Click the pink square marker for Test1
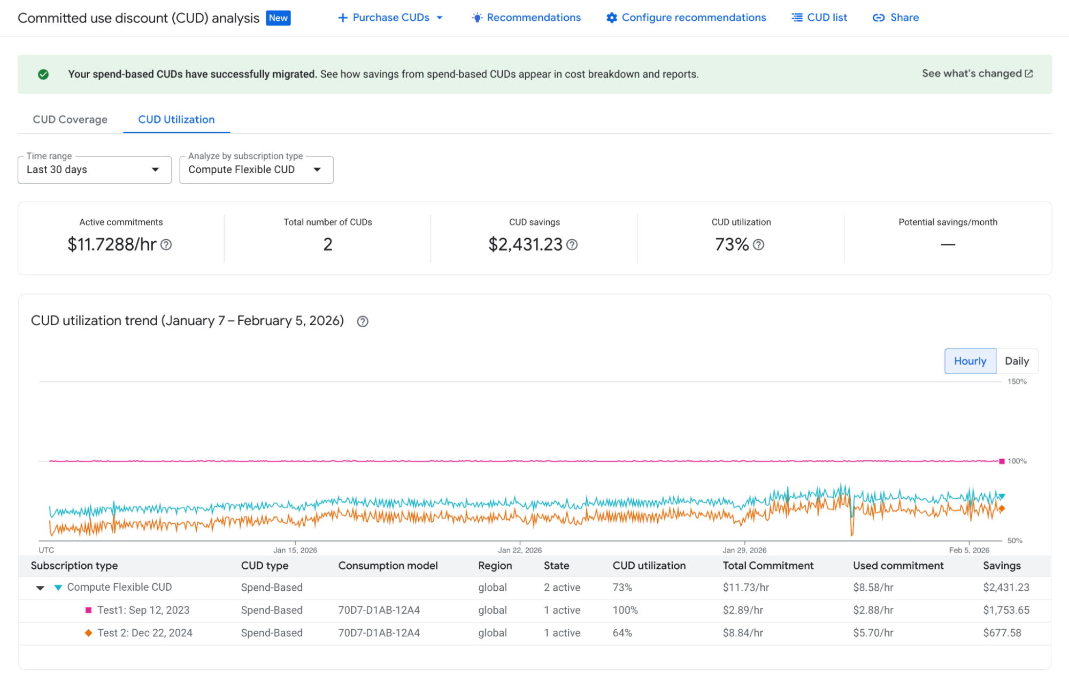Screen dimensions: 1069x680 click(87, 610)
